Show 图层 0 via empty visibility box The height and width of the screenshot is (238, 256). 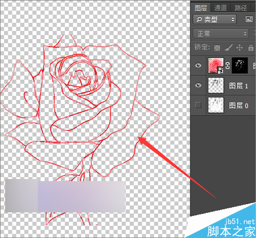(198, 105)
